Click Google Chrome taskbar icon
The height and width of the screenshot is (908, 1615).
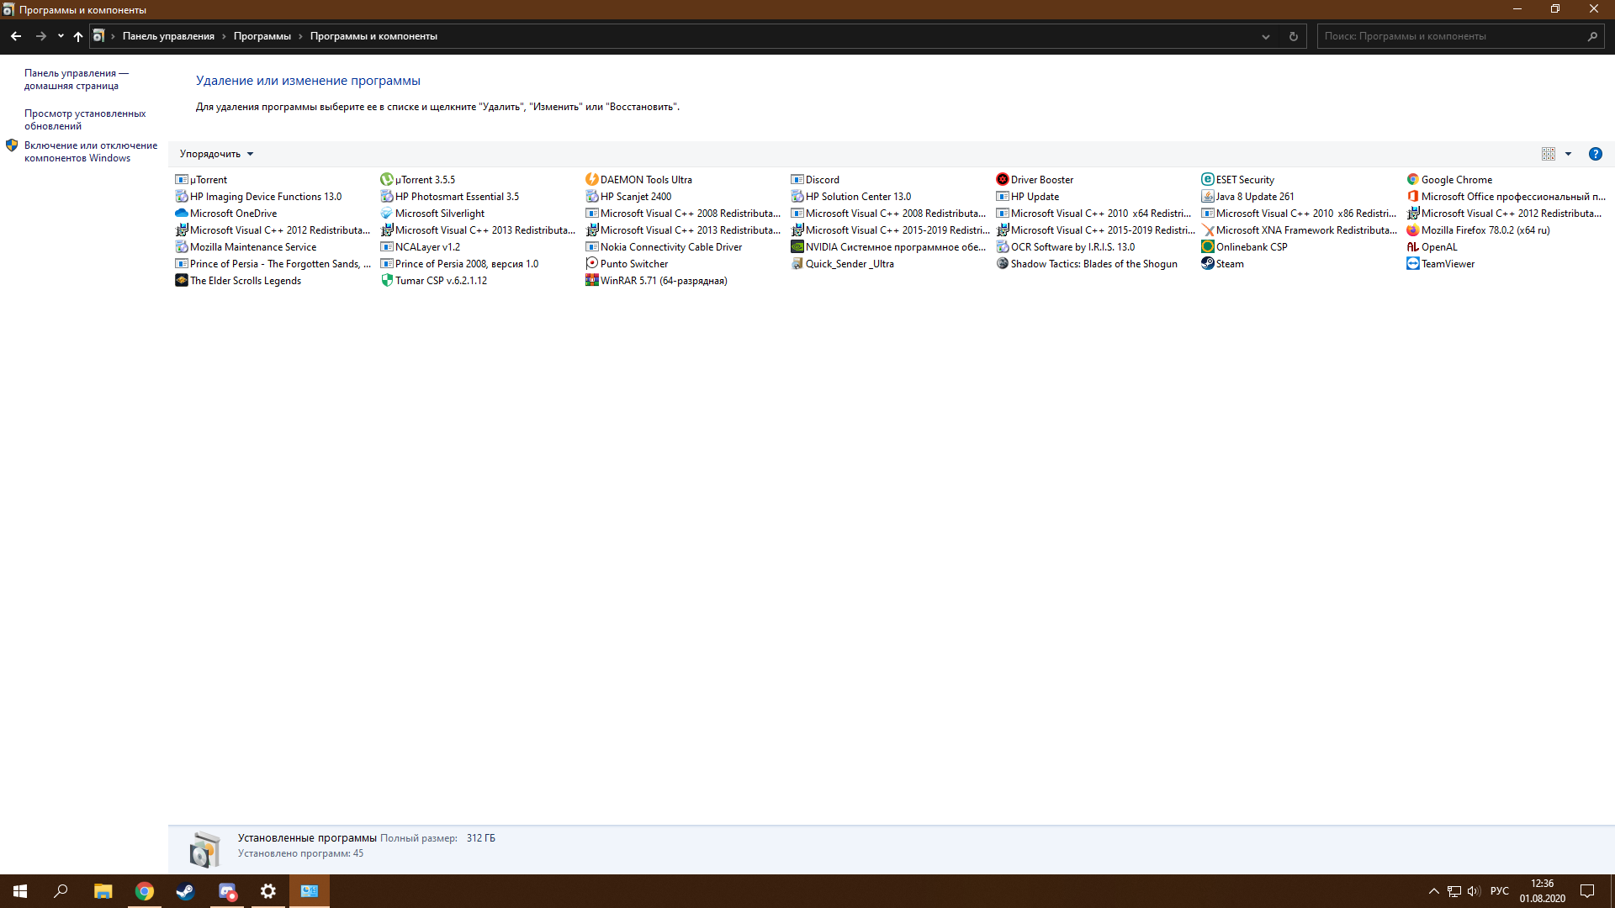pyautogui.click(x=144, y=890)
